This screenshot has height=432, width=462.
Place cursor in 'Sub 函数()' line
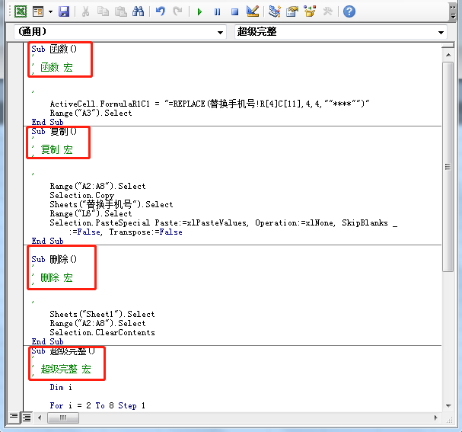pos(54,49)
